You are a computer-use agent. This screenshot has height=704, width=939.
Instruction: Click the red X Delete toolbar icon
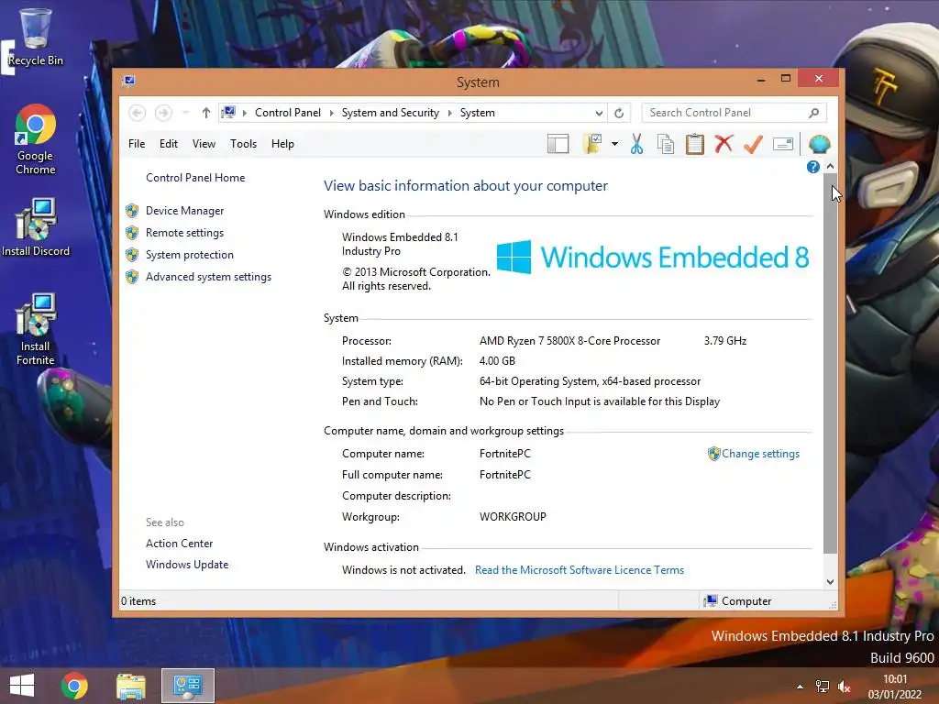point(724,144)
